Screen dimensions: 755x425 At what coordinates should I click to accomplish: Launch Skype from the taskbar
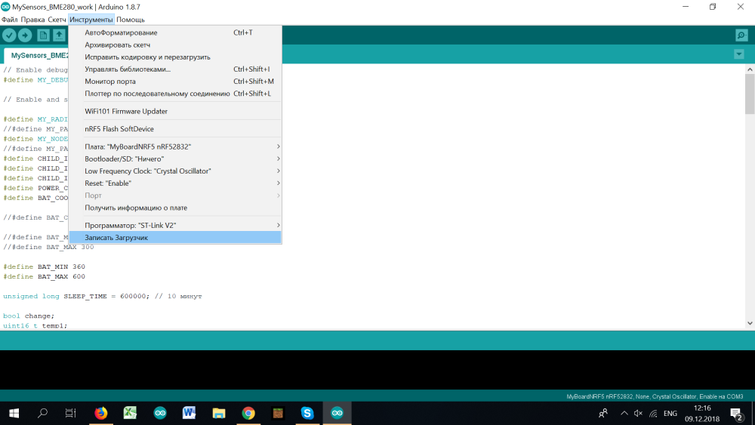coord(307,413)
